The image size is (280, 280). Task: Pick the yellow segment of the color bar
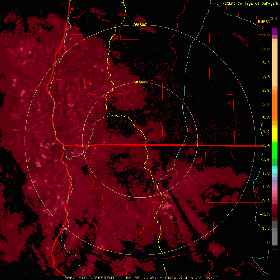[x=275, y=133]
